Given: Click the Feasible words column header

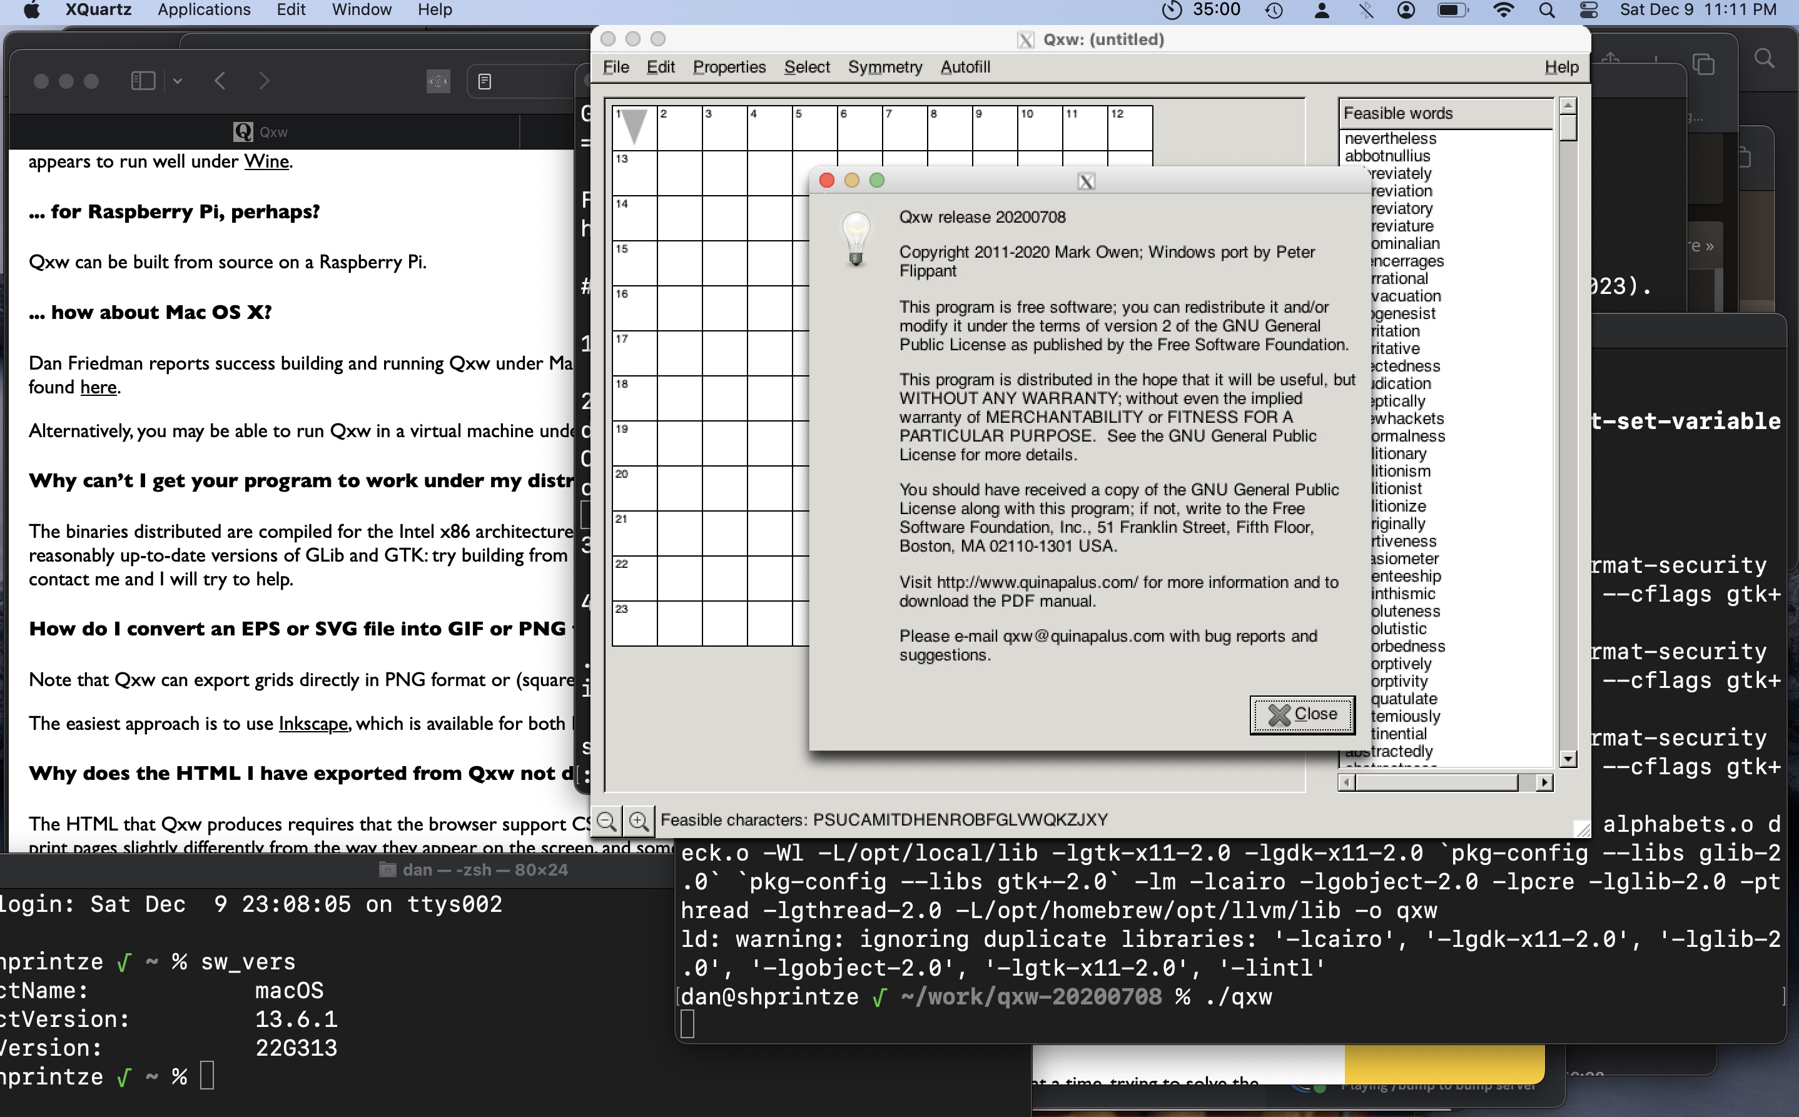Looking at the screenshot, I should 1445,114.
